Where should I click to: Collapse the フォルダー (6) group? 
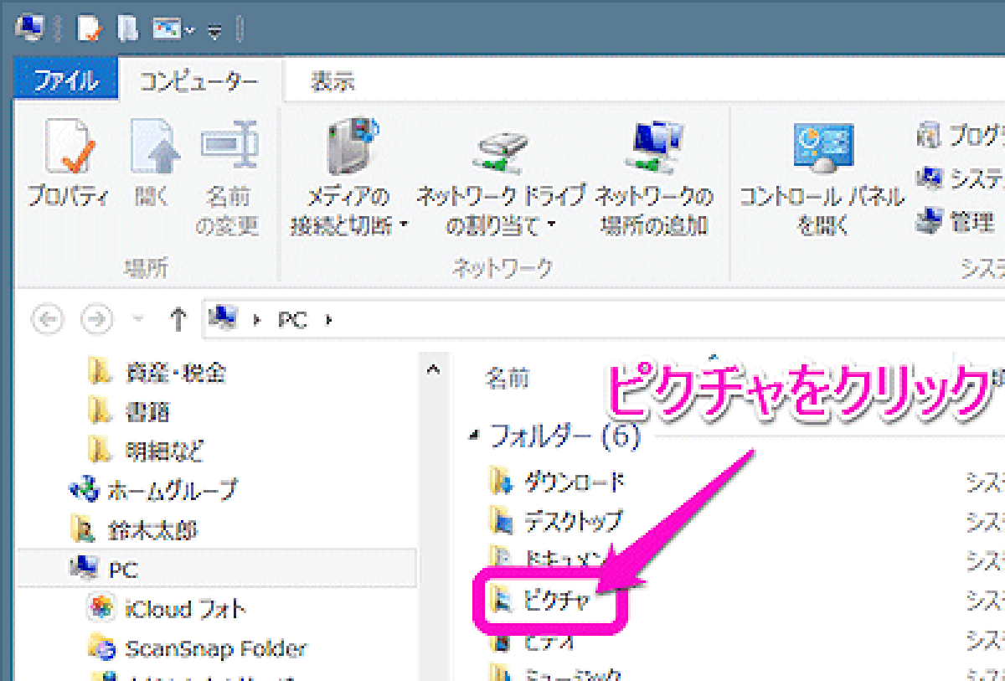click(x=476, y=436)
